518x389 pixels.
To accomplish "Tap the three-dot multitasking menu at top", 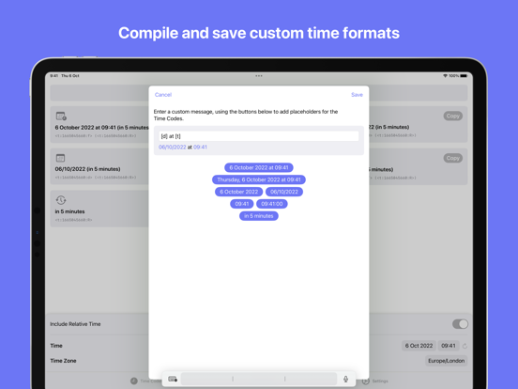I will 259,76.
